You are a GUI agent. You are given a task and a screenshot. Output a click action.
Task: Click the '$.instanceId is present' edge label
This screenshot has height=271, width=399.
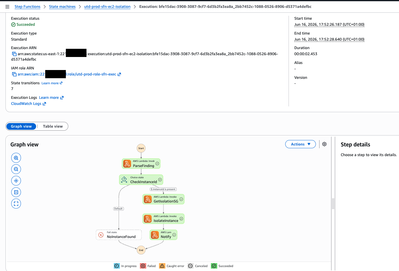click(x=163, y=189)
